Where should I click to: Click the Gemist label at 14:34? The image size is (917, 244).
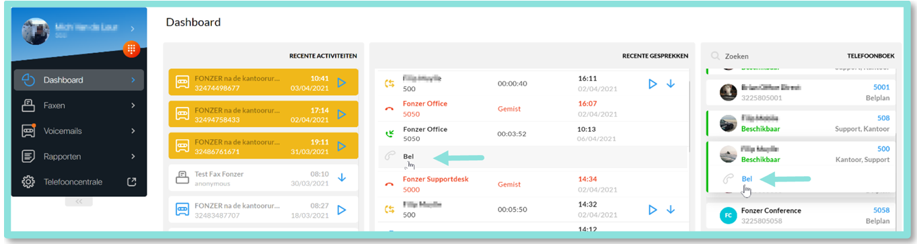[509, 184]
